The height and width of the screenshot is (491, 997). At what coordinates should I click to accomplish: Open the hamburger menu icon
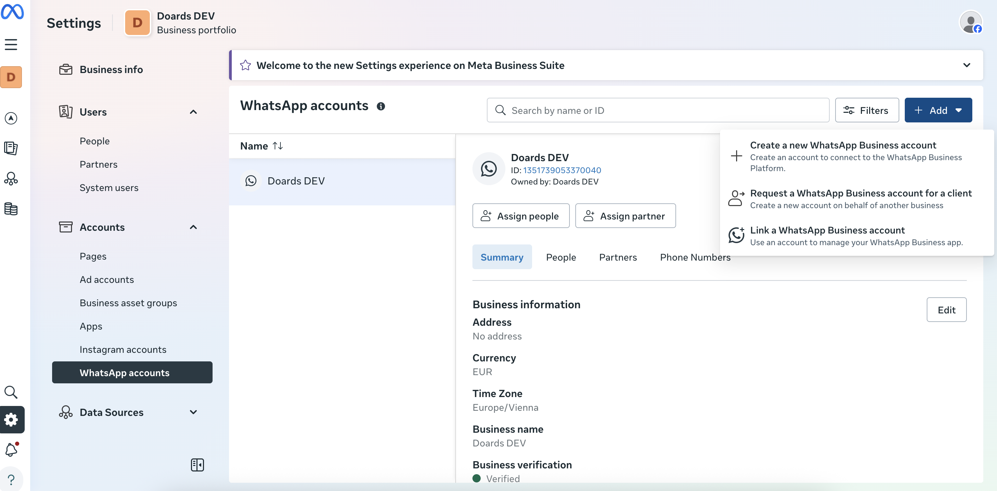pyautogui.click(x=11, y=45)
